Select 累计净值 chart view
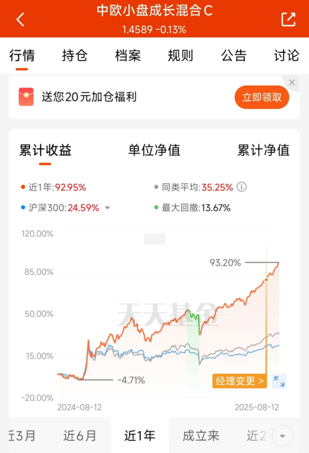Image resolution: width=309 pixels, height=453 pixels. coord(263,150)
